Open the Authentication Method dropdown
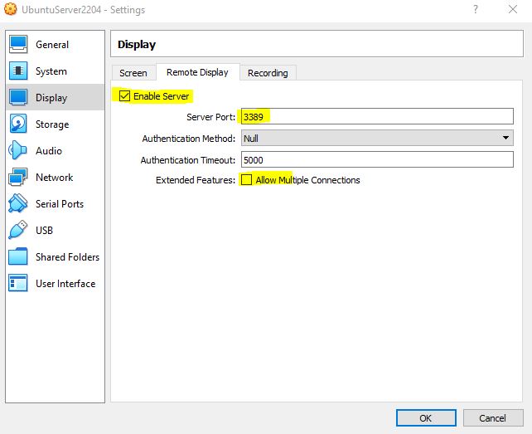 tap(377, 138)
